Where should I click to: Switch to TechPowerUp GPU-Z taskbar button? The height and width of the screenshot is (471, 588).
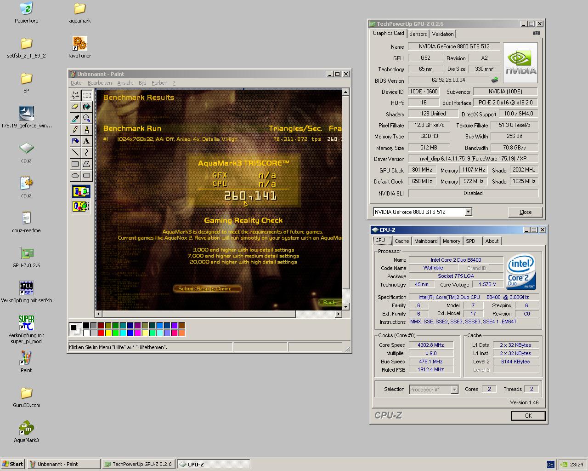(138, 464)
